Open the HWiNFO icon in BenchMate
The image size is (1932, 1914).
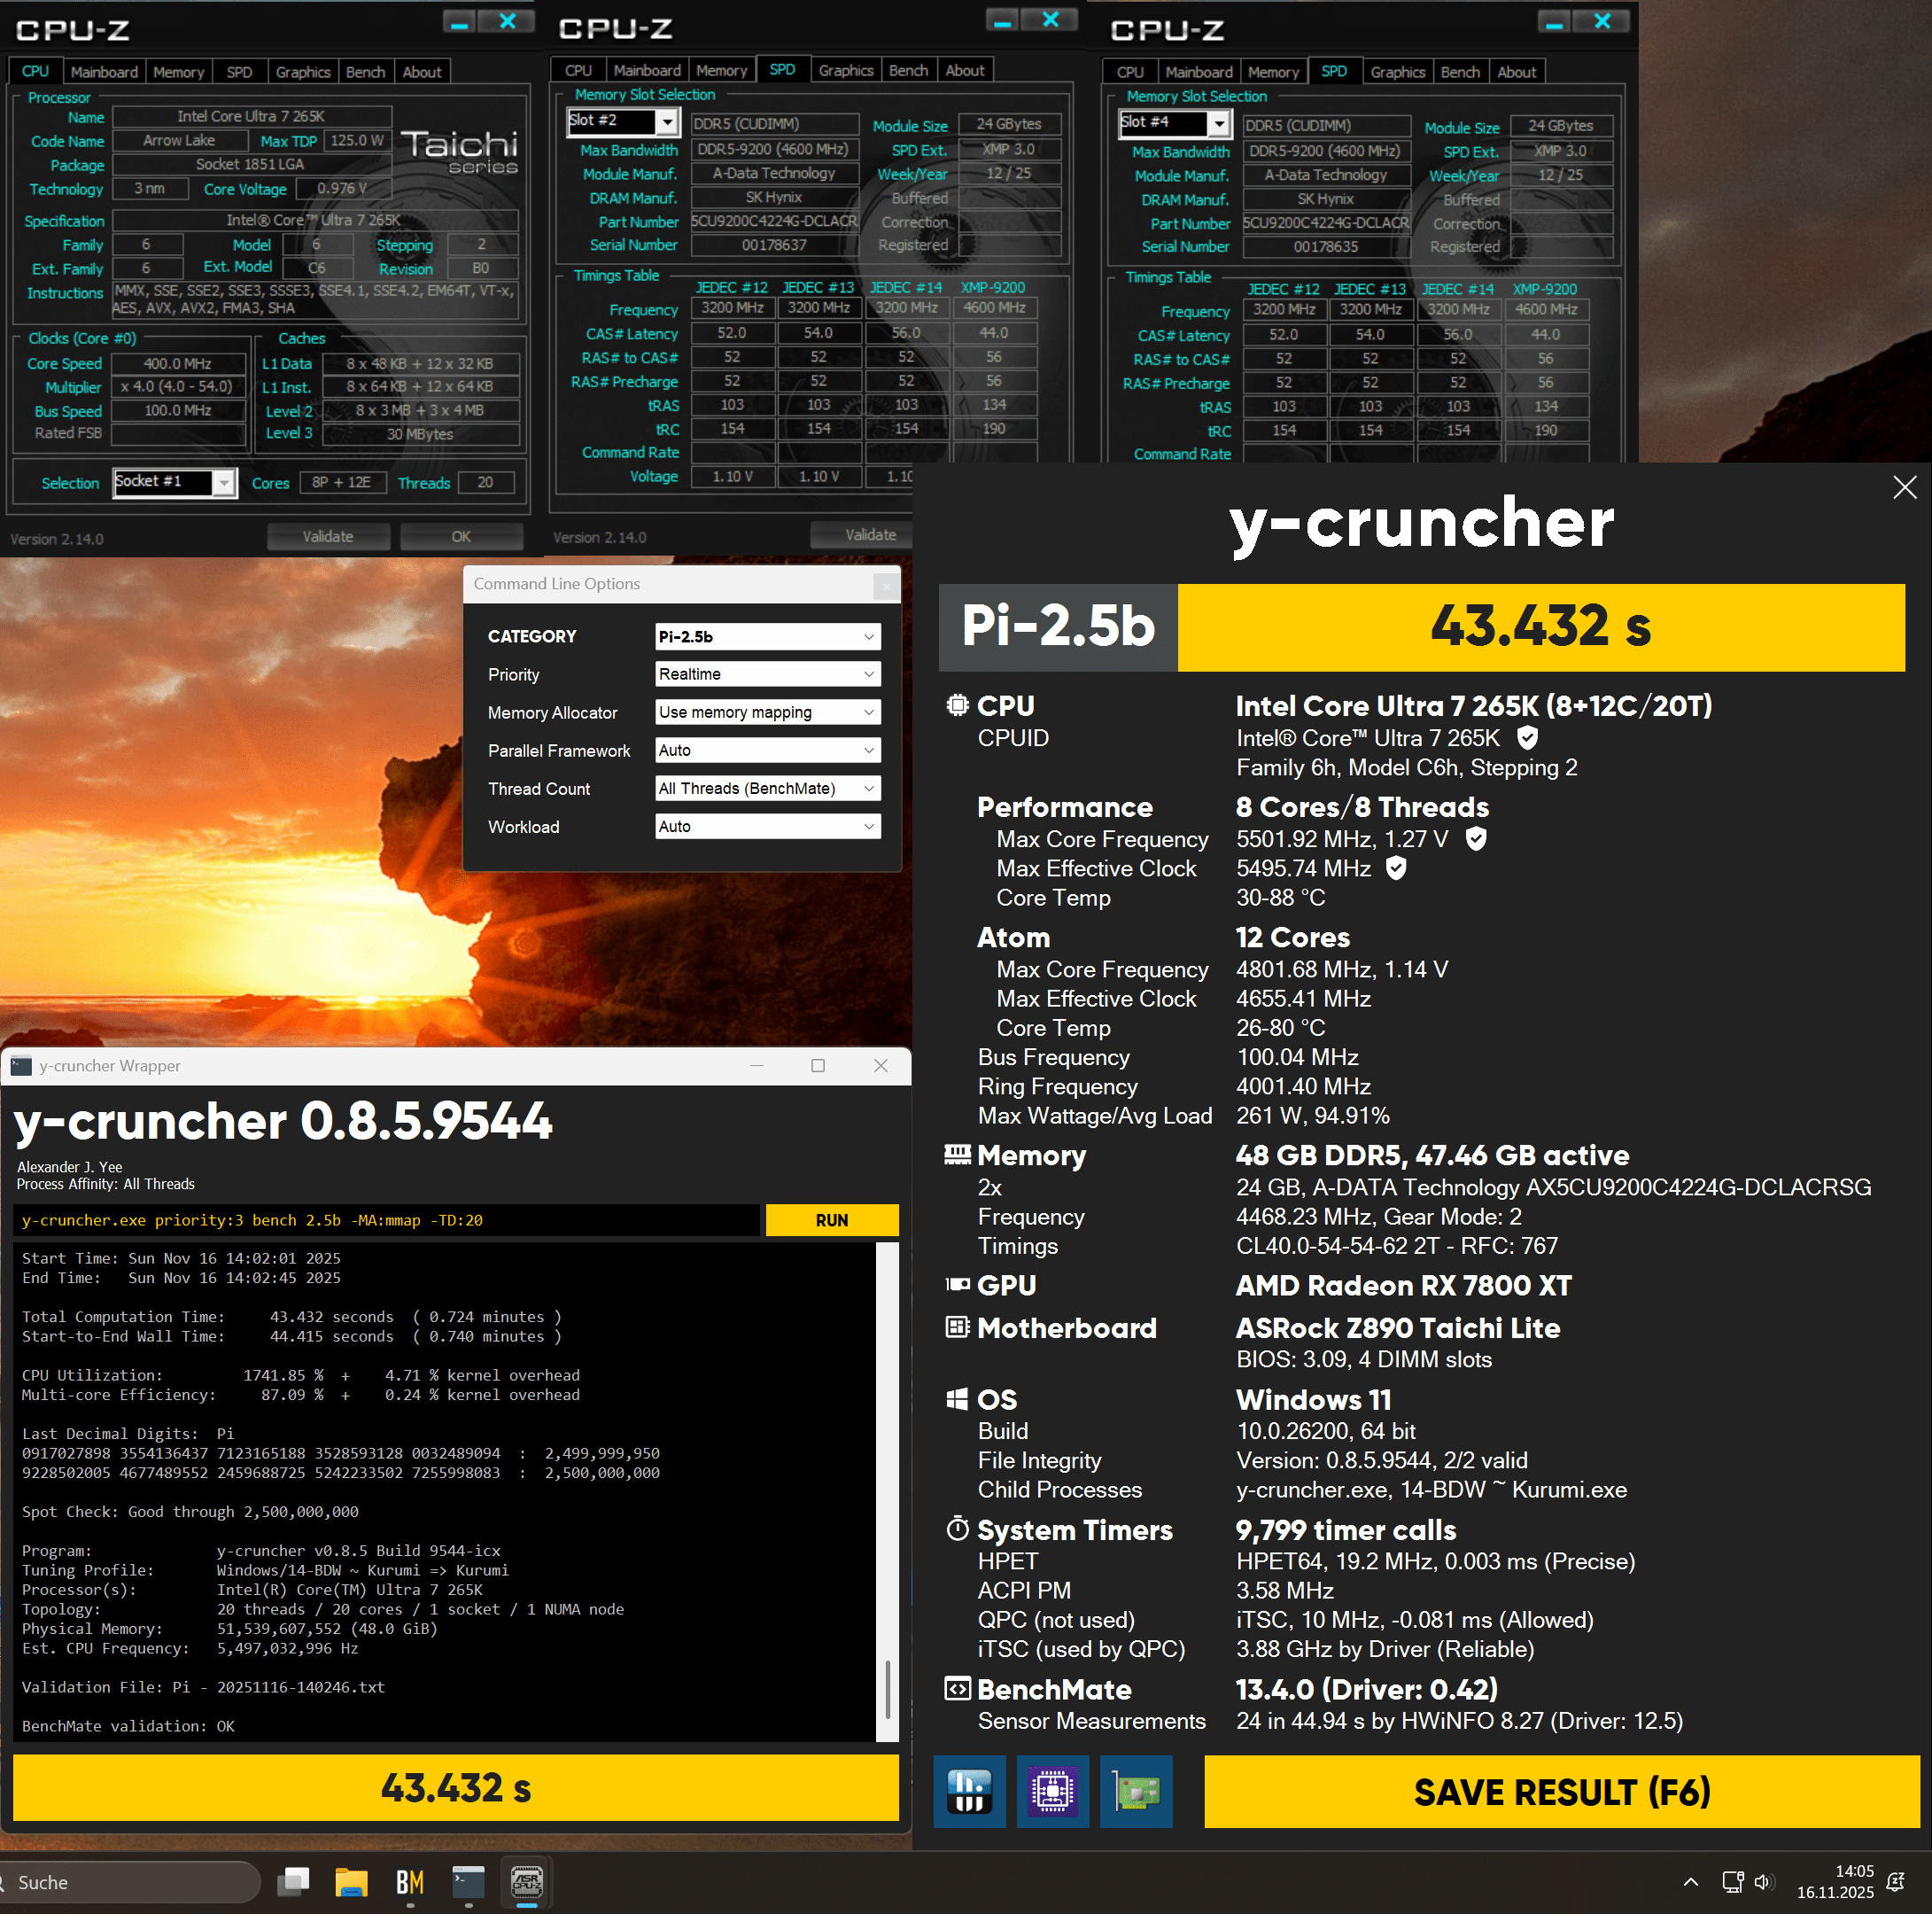969,1791
